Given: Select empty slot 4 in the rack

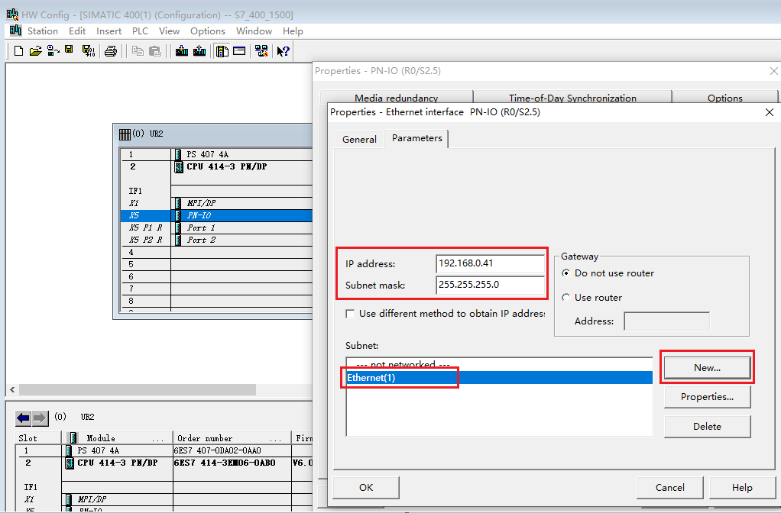Looking at the screenshot, I should [217, 252].
